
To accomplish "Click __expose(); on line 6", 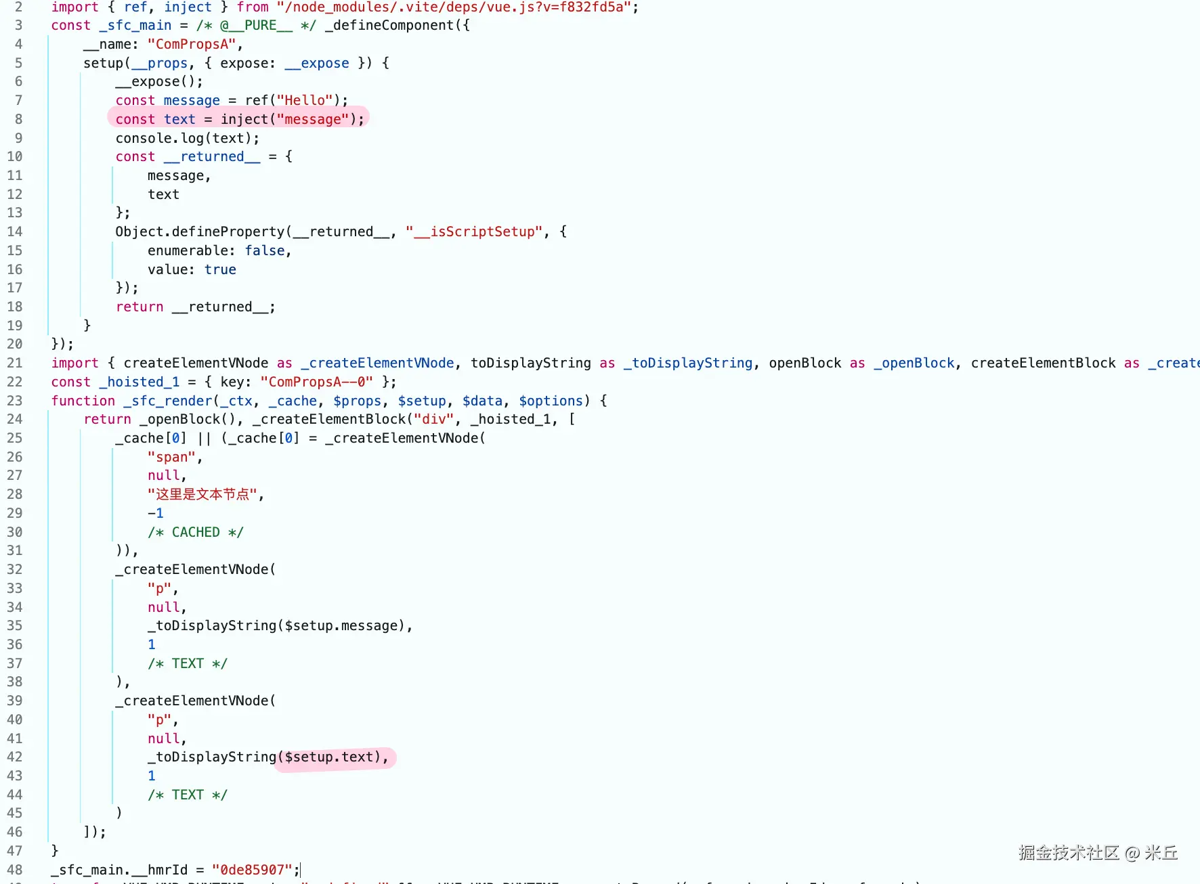I will click(x=159, y=81).
